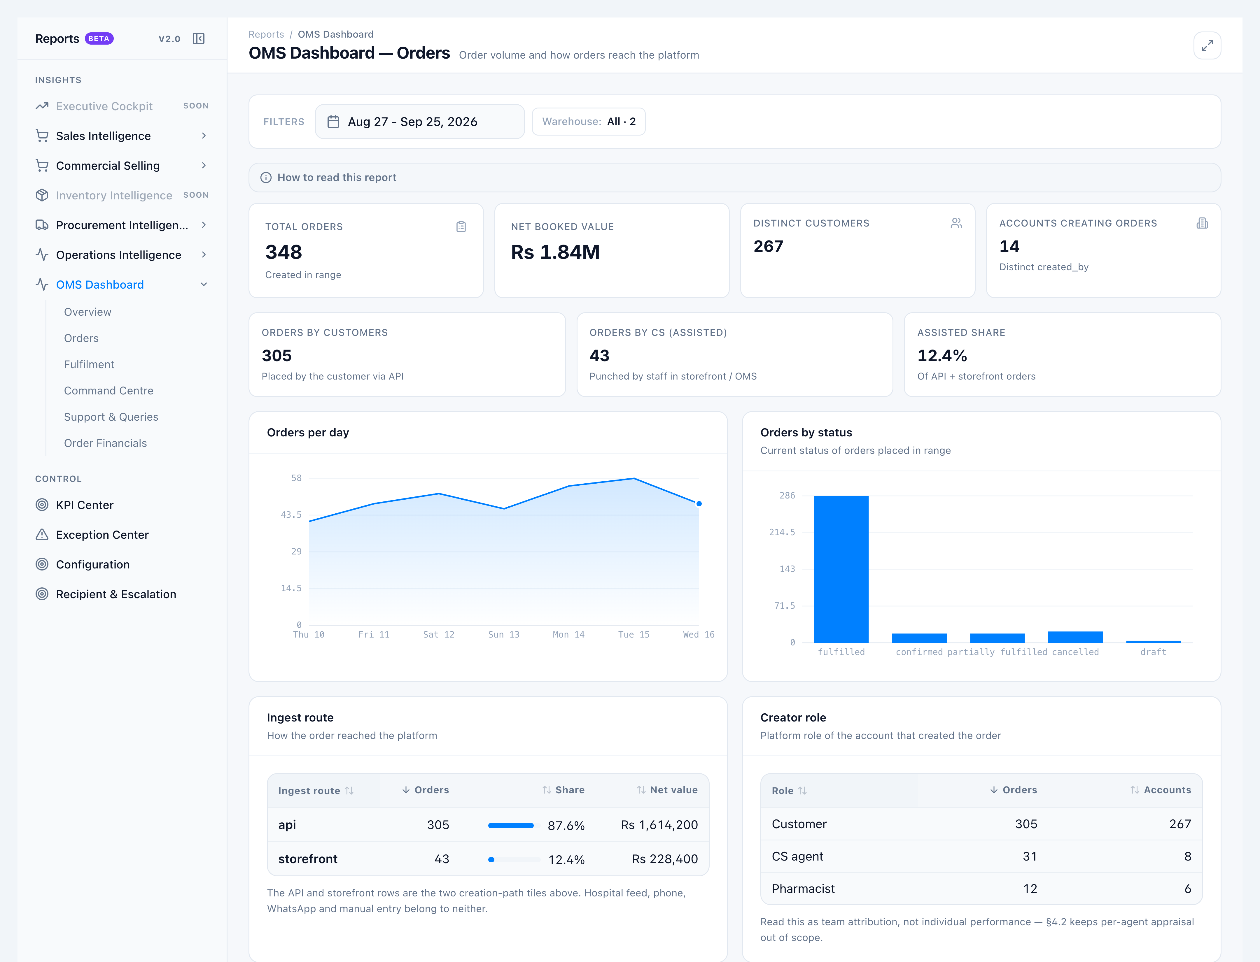The image size is (1260, 962).
Task: Open the date range Aug 27 - Sep 25 field
Action: pyautogui.click(x=419, y=121)
